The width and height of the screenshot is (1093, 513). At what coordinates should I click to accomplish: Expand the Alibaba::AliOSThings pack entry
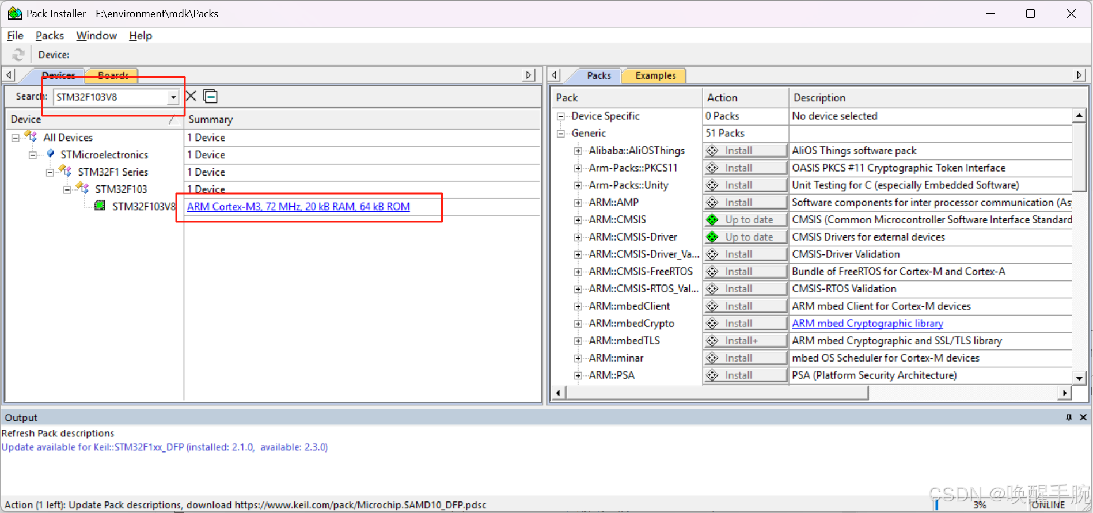tap(578, 151)
